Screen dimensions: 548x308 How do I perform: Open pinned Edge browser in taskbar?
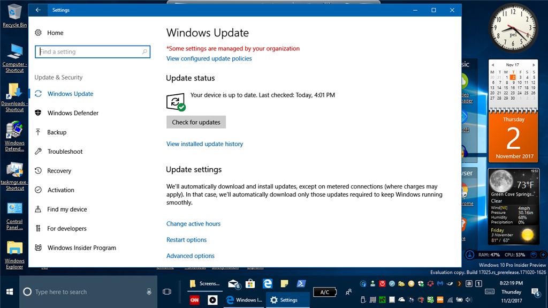coord(268,284)
